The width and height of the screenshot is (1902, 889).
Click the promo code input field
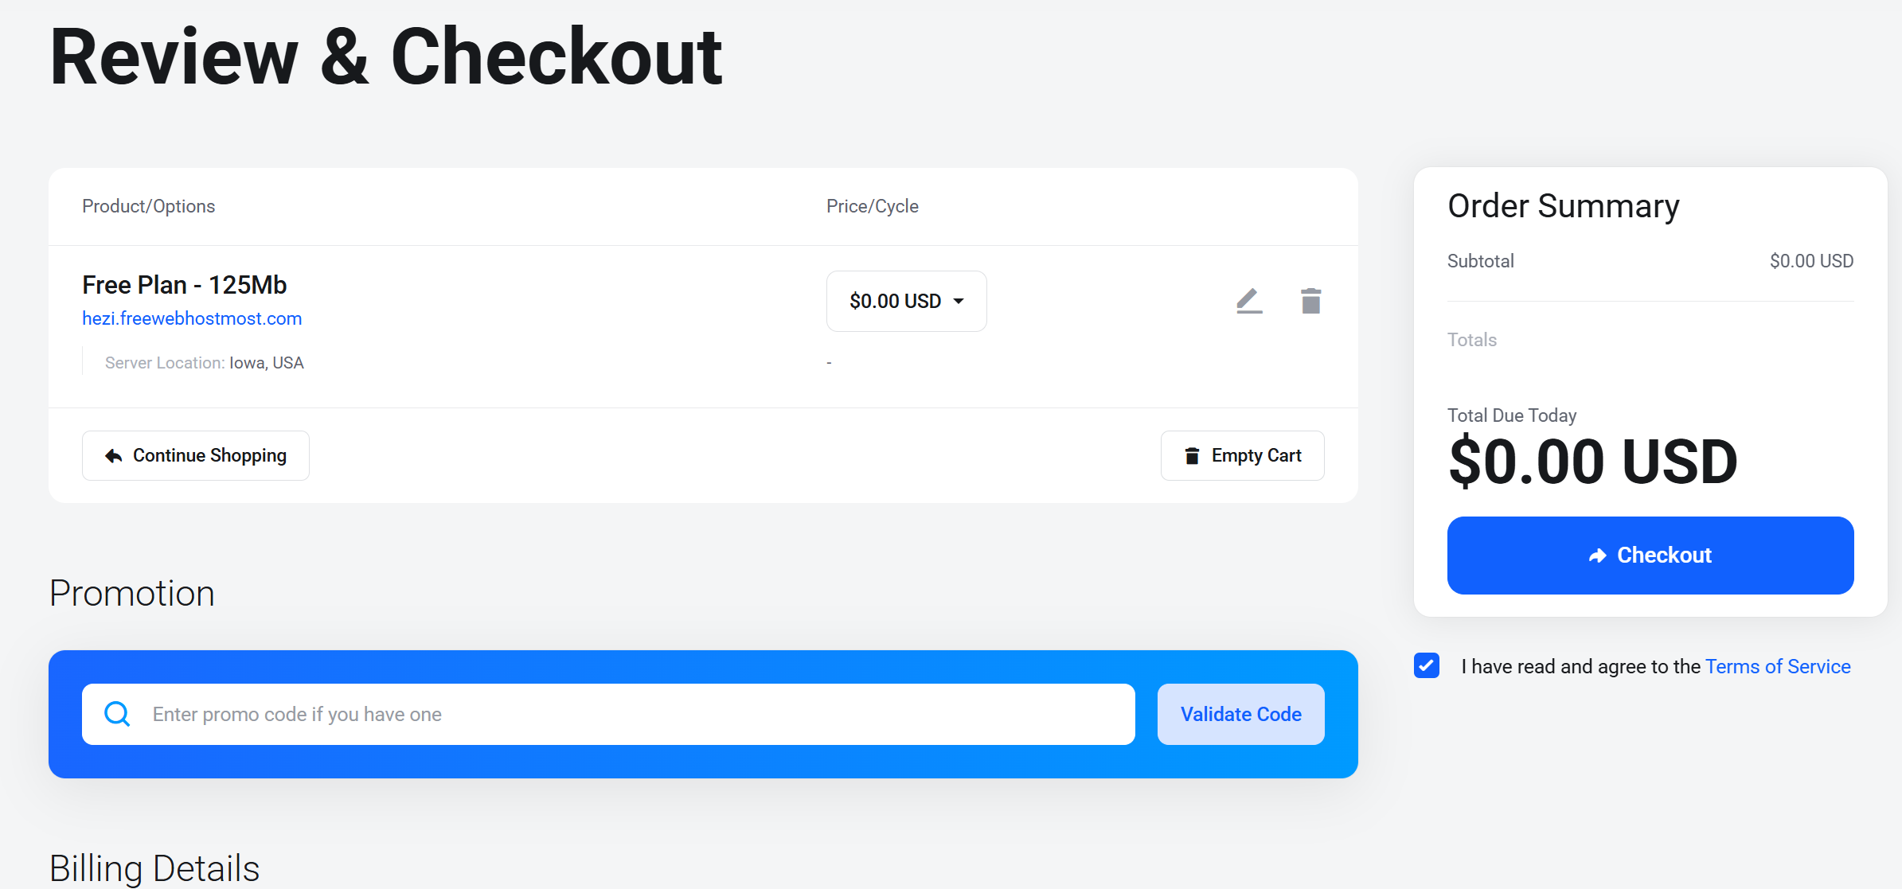(x=608, y=714)
